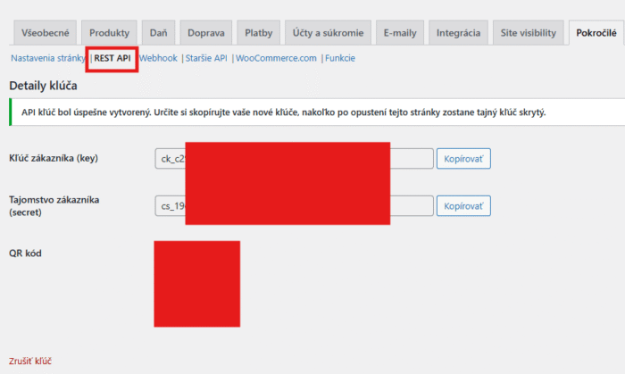Open the Integrácia tab
Viewport: 625px width, 374px height.
click(458, 33)
